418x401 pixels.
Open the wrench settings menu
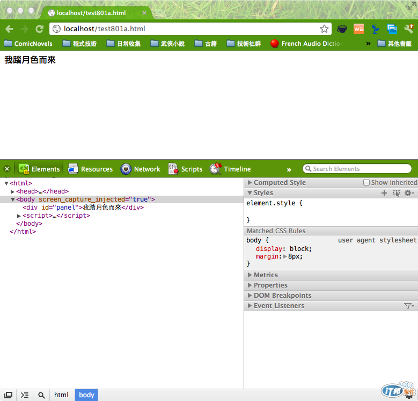click(409, 28)
